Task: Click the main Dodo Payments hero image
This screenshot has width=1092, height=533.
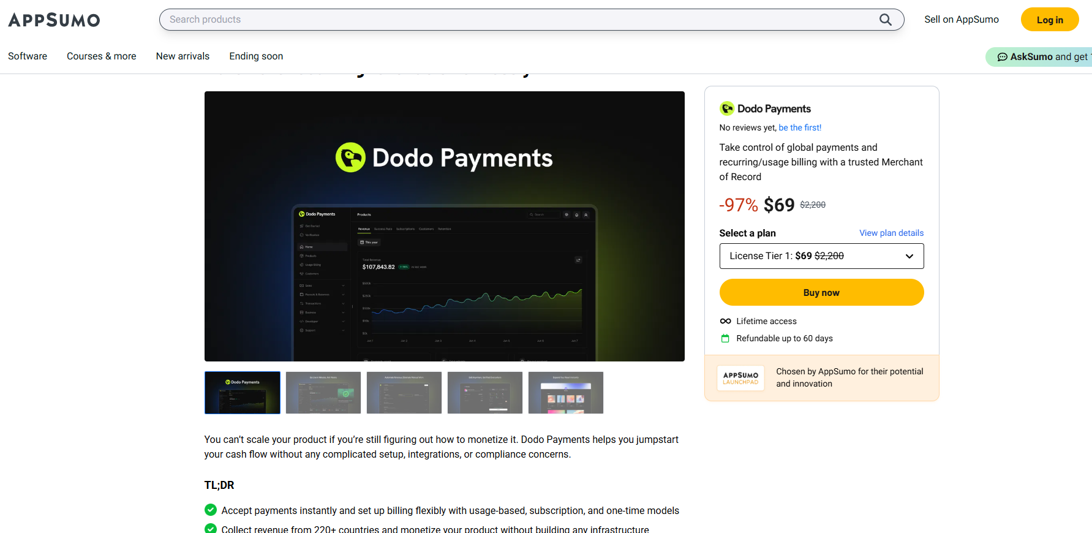Action: (445, 226)
